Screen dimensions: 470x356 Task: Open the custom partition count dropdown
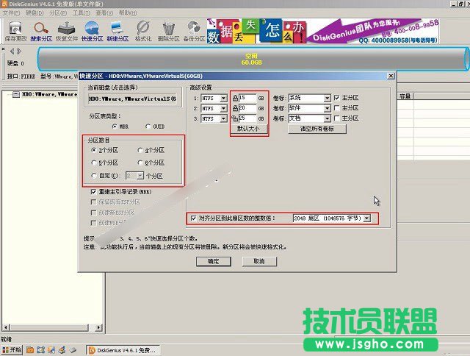point(140,176)
